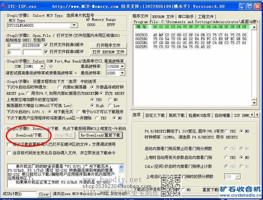
Task: Open the MCU Type dropdown
Action: pos(74,25)
